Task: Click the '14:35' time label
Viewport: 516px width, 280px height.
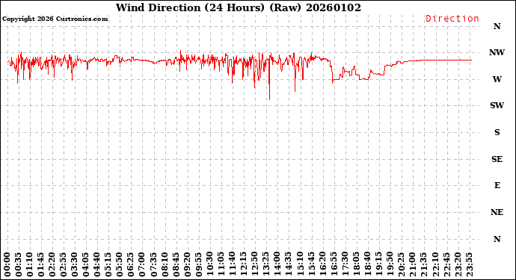Action: coord(288,265)
